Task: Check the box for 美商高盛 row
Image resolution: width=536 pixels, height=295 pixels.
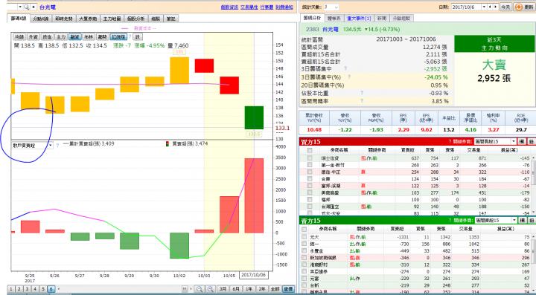Action: point(310,192)
